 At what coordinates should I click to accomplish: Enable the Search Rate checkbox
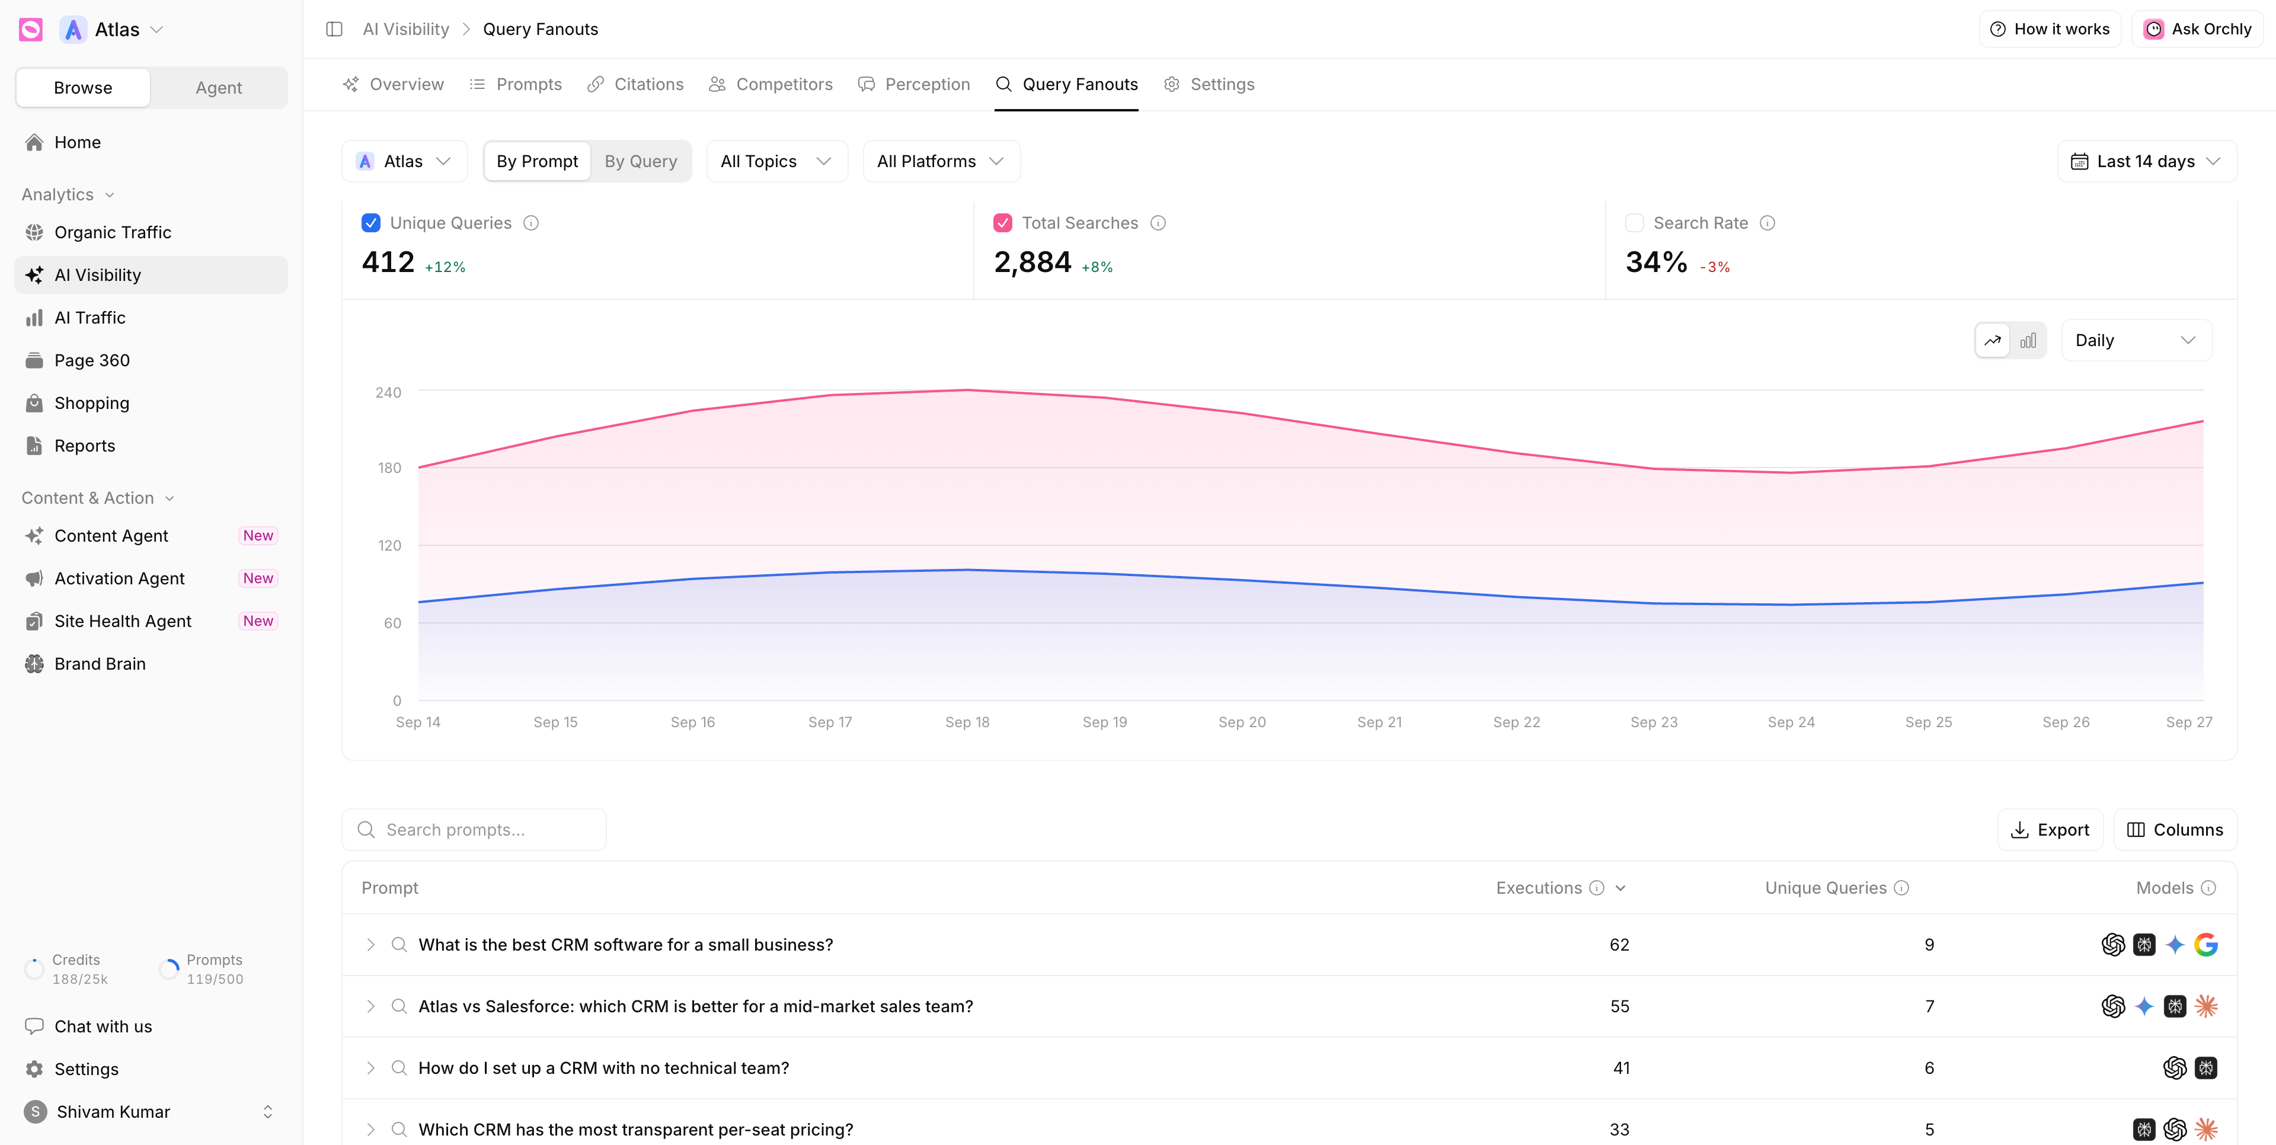click(1635, 223)
